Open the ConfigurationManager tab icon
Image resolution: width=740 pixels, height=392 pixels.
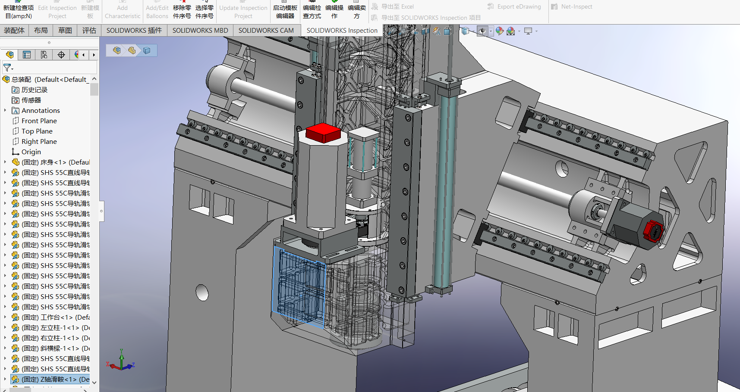point(44,55)
